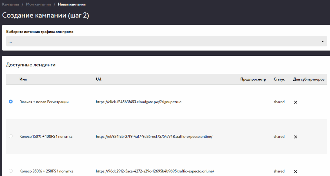The width and height of the screenshot is (330, 176).
Task: Open the traffic source dropdown field
Action: tap(164, 42)
